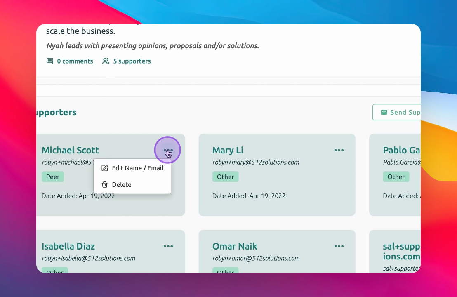Click the Omar Naik name heading
Image resolution: width=457 pixels, height=297 pixels.
[x=235, y=246]
